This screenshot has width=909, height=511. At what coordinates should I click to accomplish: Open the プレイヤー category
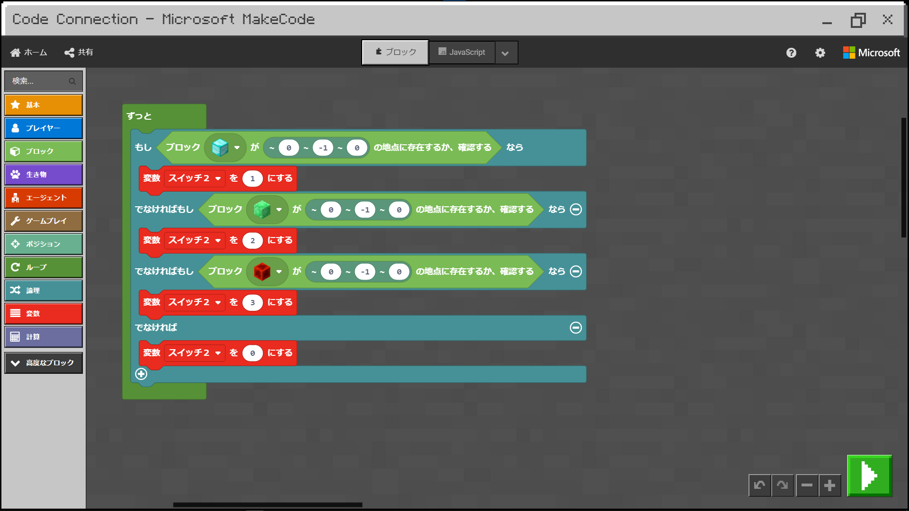pyautogui.click(x=44, y=128)
